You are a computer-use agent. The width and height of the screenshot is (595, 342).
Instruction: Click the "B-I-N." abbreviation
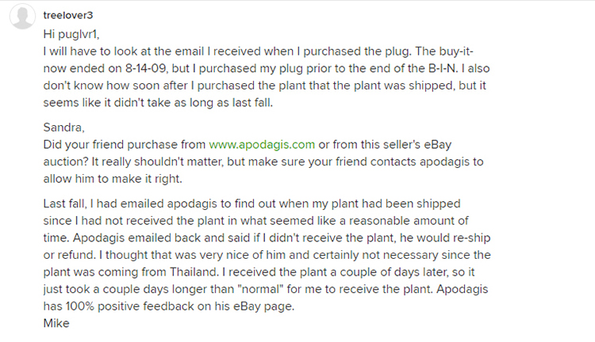click(443, 69)
